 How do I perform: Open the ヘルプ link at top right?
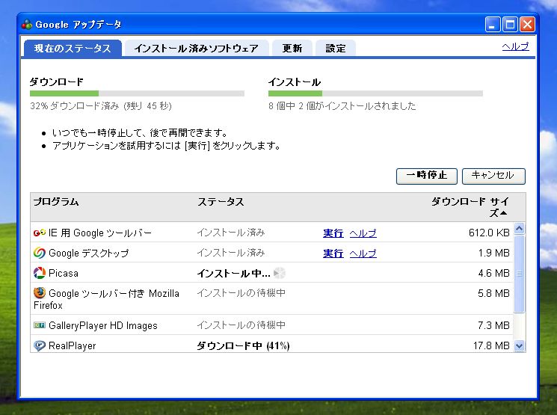[515, 46]
